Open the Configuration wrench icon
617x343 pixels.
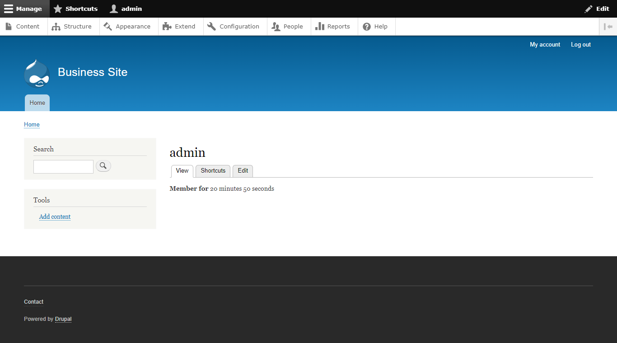pos(211,26)
